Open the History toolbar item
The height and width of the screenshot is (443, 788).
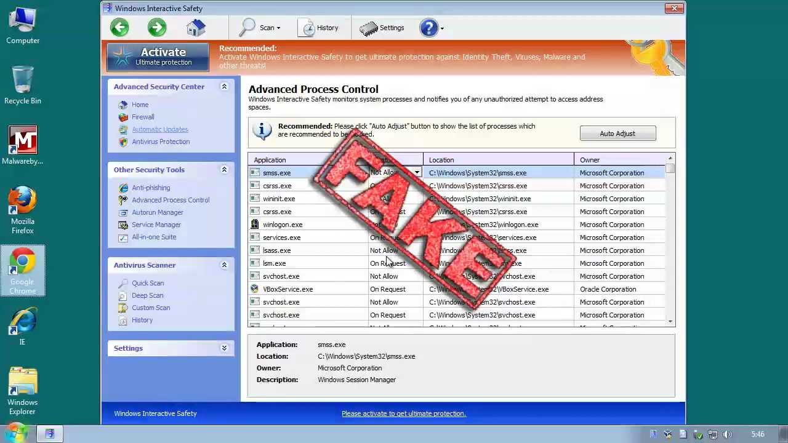click(x=319, y=28)
